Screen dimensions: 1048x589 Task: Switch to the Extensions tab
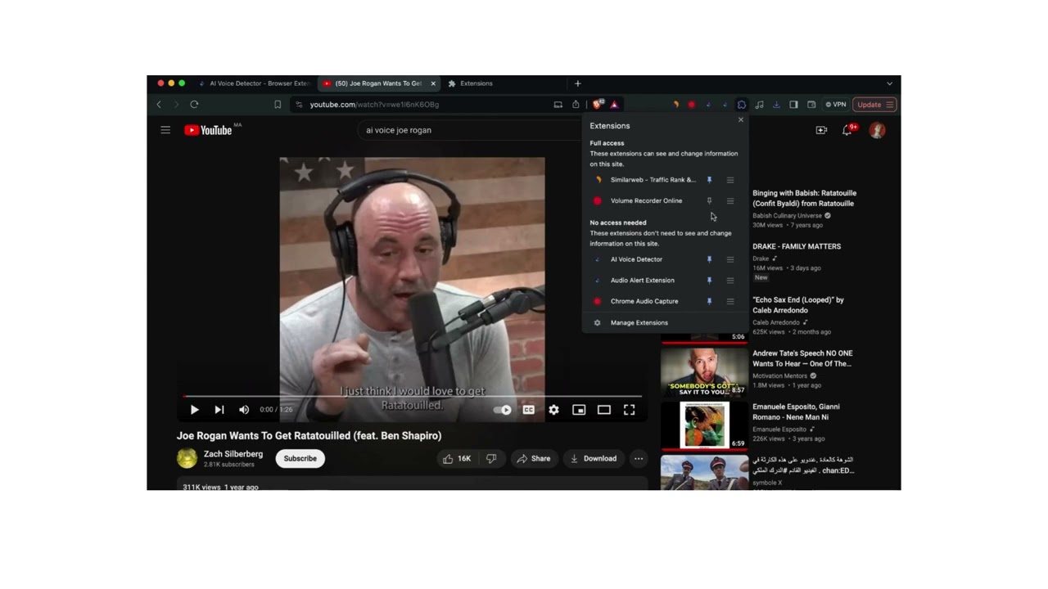coord(477,83)
